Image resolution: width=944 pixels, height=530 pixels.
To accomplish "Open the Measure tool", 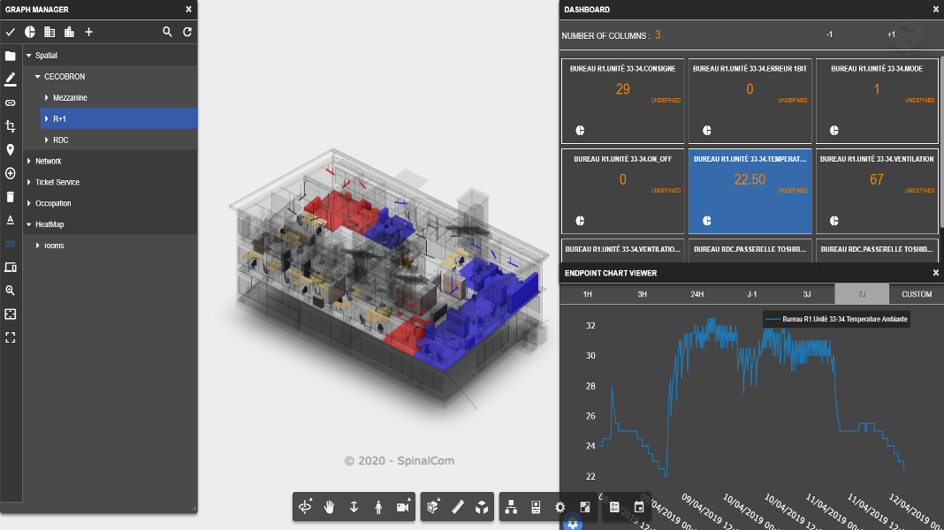I will [457, 506].
